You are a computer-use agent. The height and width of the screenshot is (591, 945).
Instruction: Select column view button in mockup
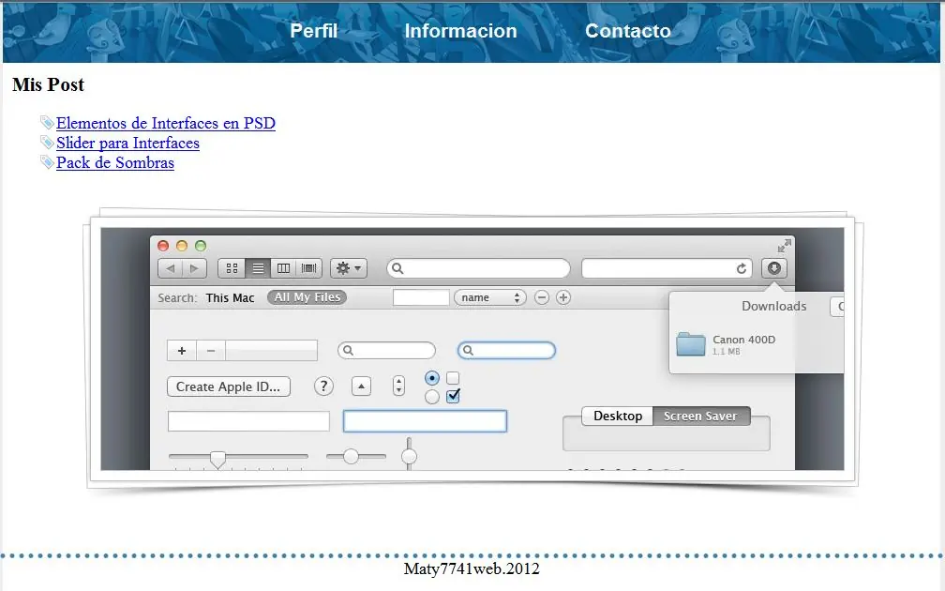pos(283,268)
